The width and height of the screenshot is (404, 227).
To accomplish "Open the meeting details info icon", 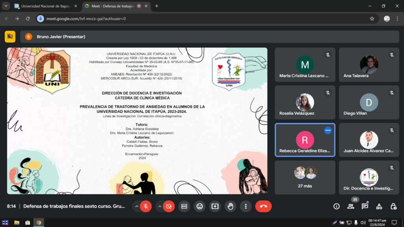I will pos(337,206).
